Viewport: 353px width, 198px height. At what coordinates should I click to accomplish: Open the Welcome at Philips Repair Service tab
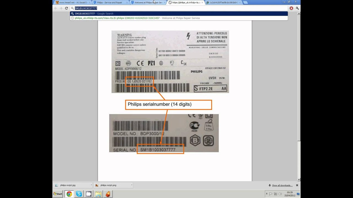(x=148, y=2)
